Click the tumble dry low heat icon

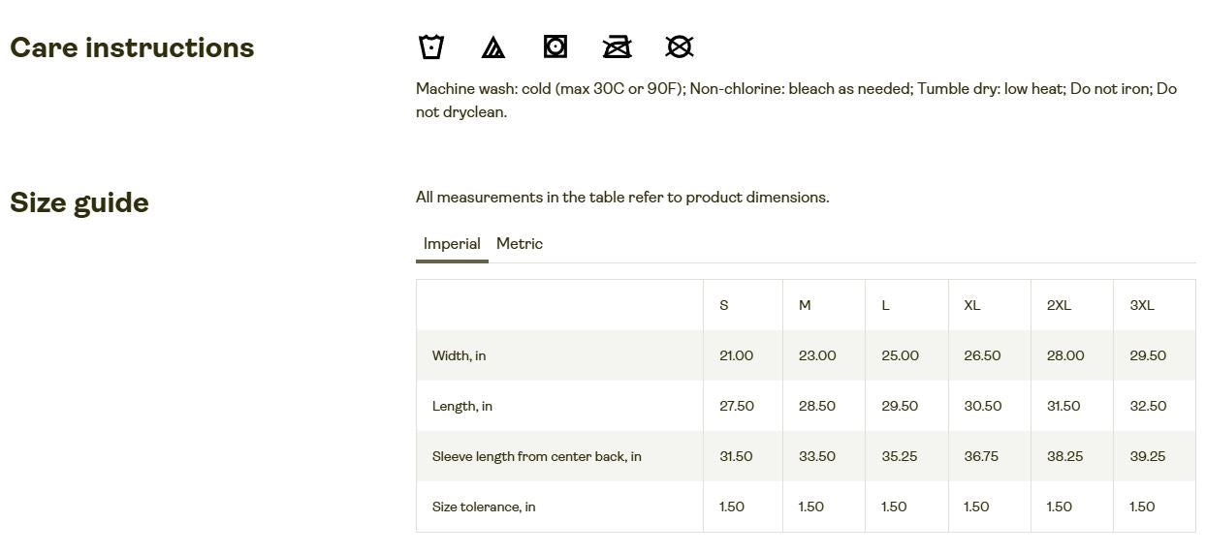pyautogui.click(x=555, y=46)
